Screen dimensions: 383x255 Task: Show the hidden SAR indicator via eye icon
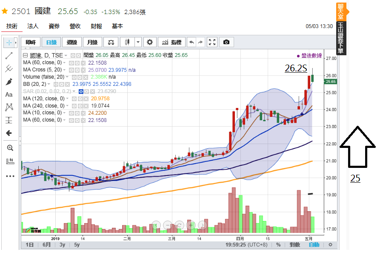point(81,91)
